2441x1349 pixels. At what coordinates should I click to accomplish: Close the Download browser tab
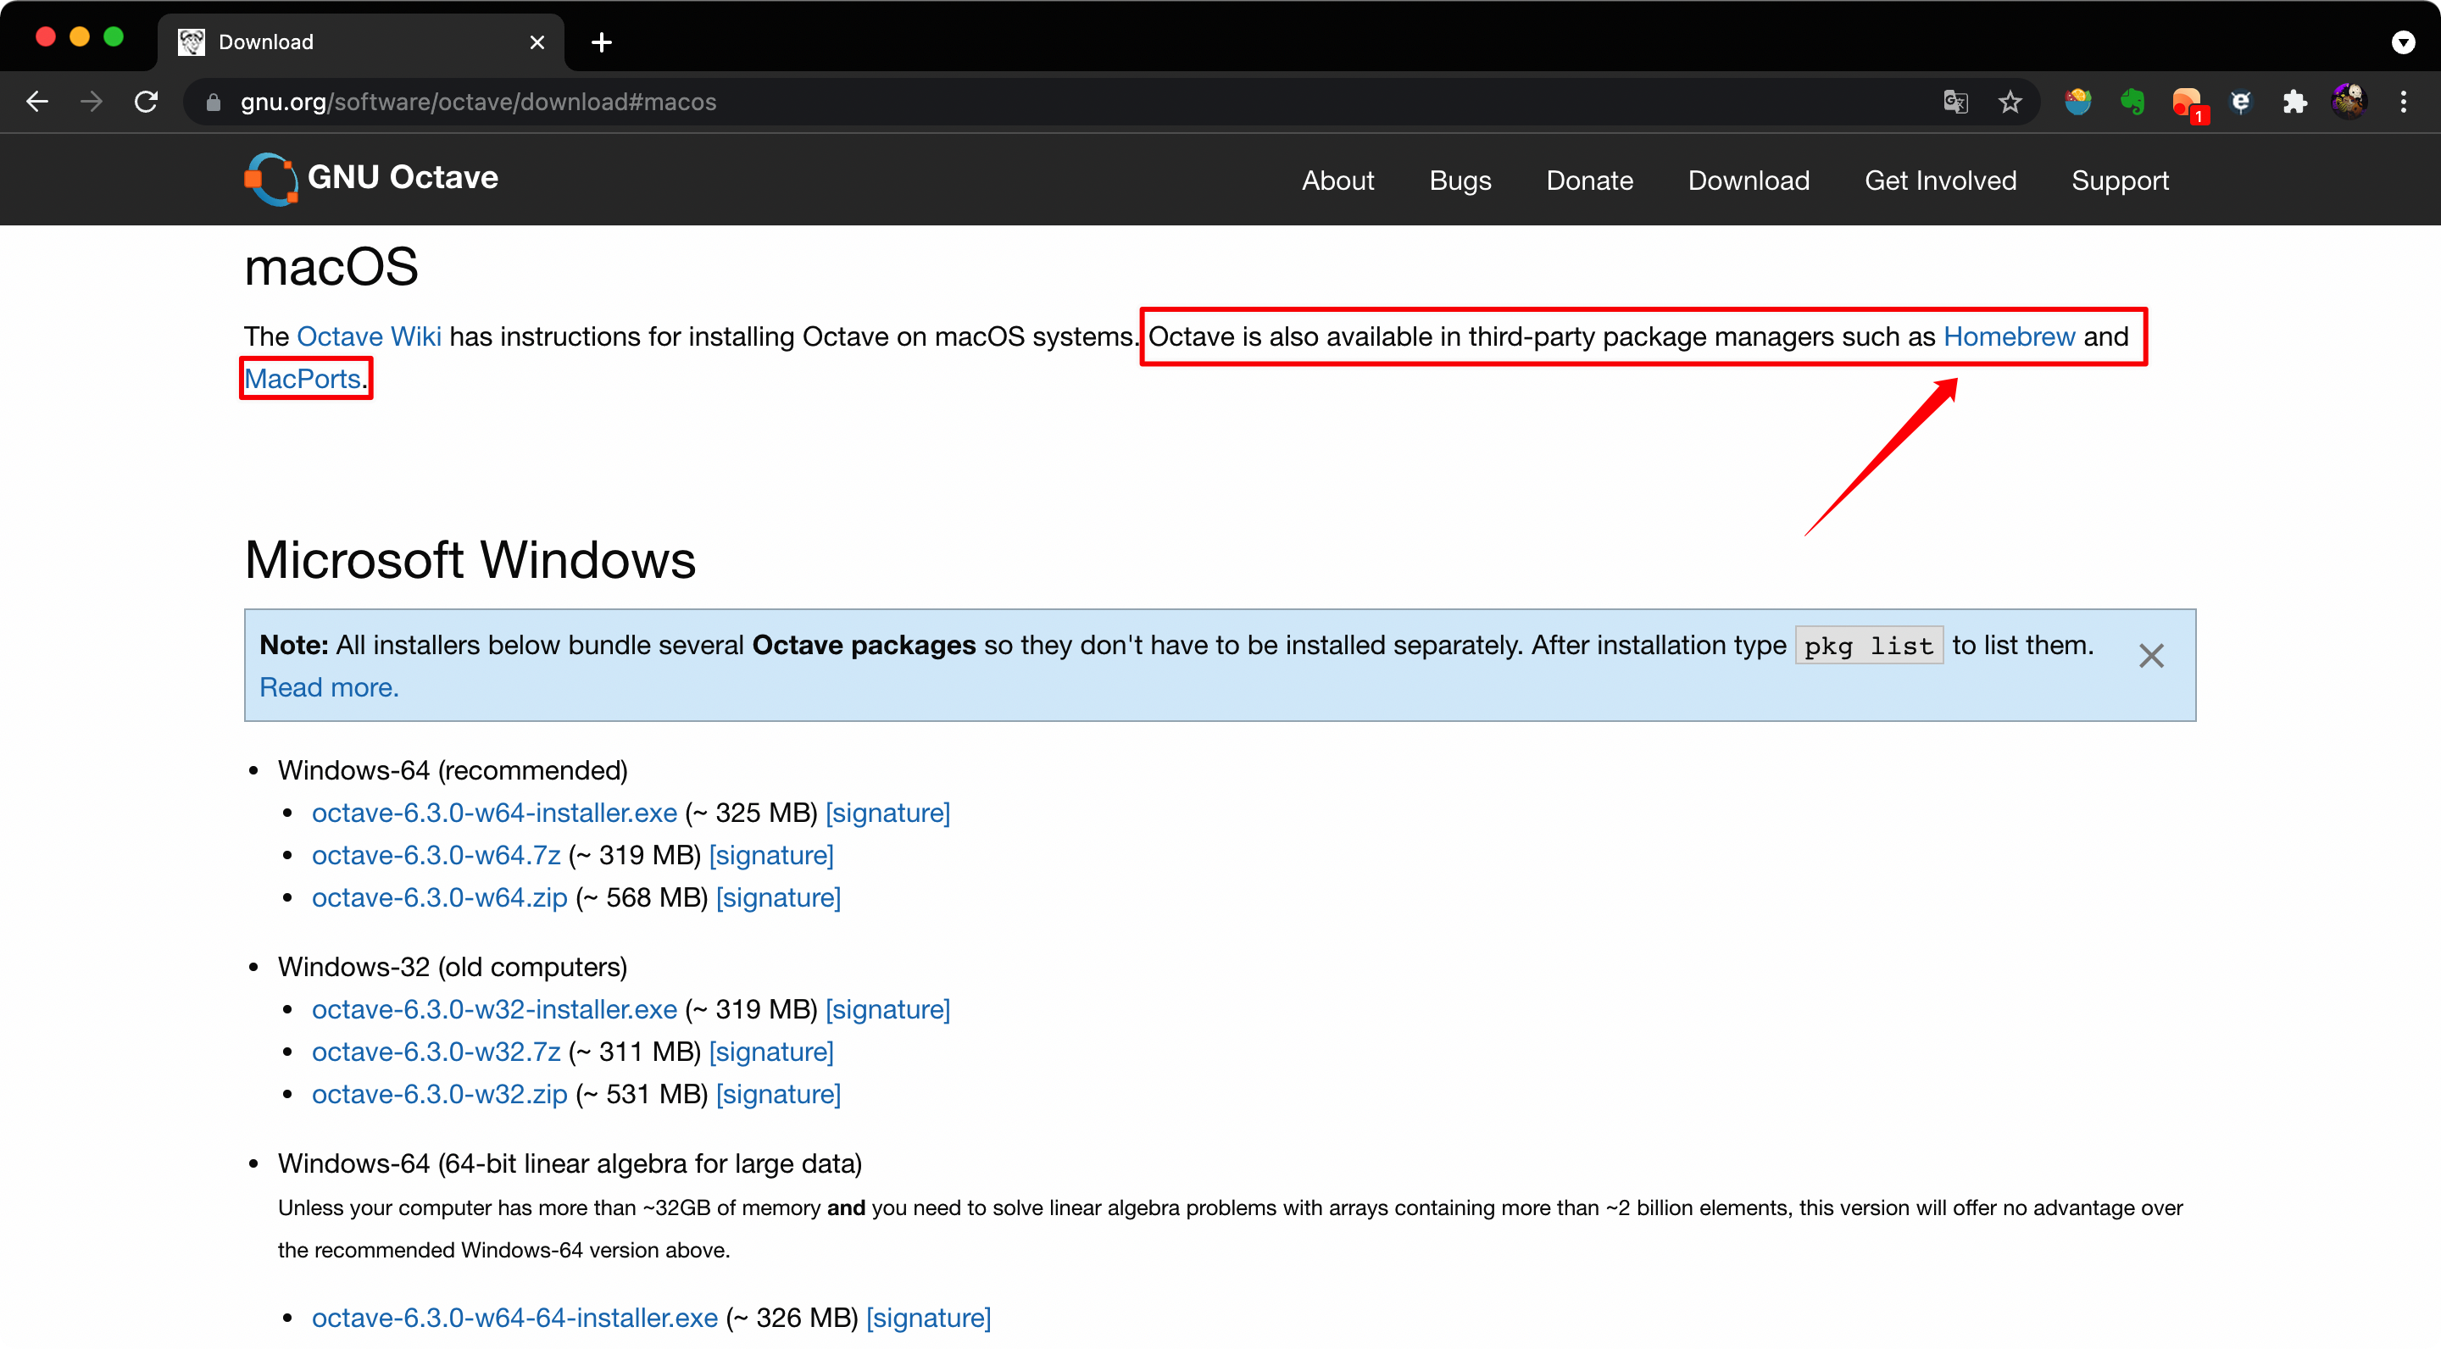pyautogui.click(x=537, y=42)
